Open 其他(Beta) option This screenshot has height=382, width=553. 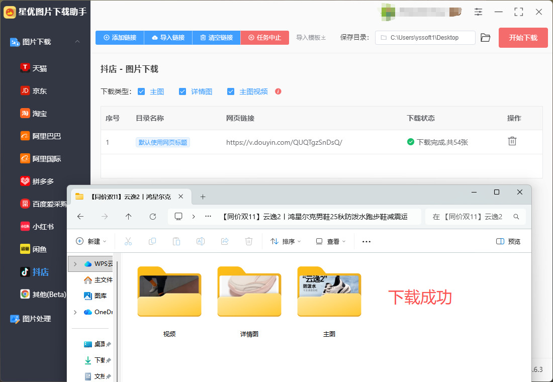point(43,294)
